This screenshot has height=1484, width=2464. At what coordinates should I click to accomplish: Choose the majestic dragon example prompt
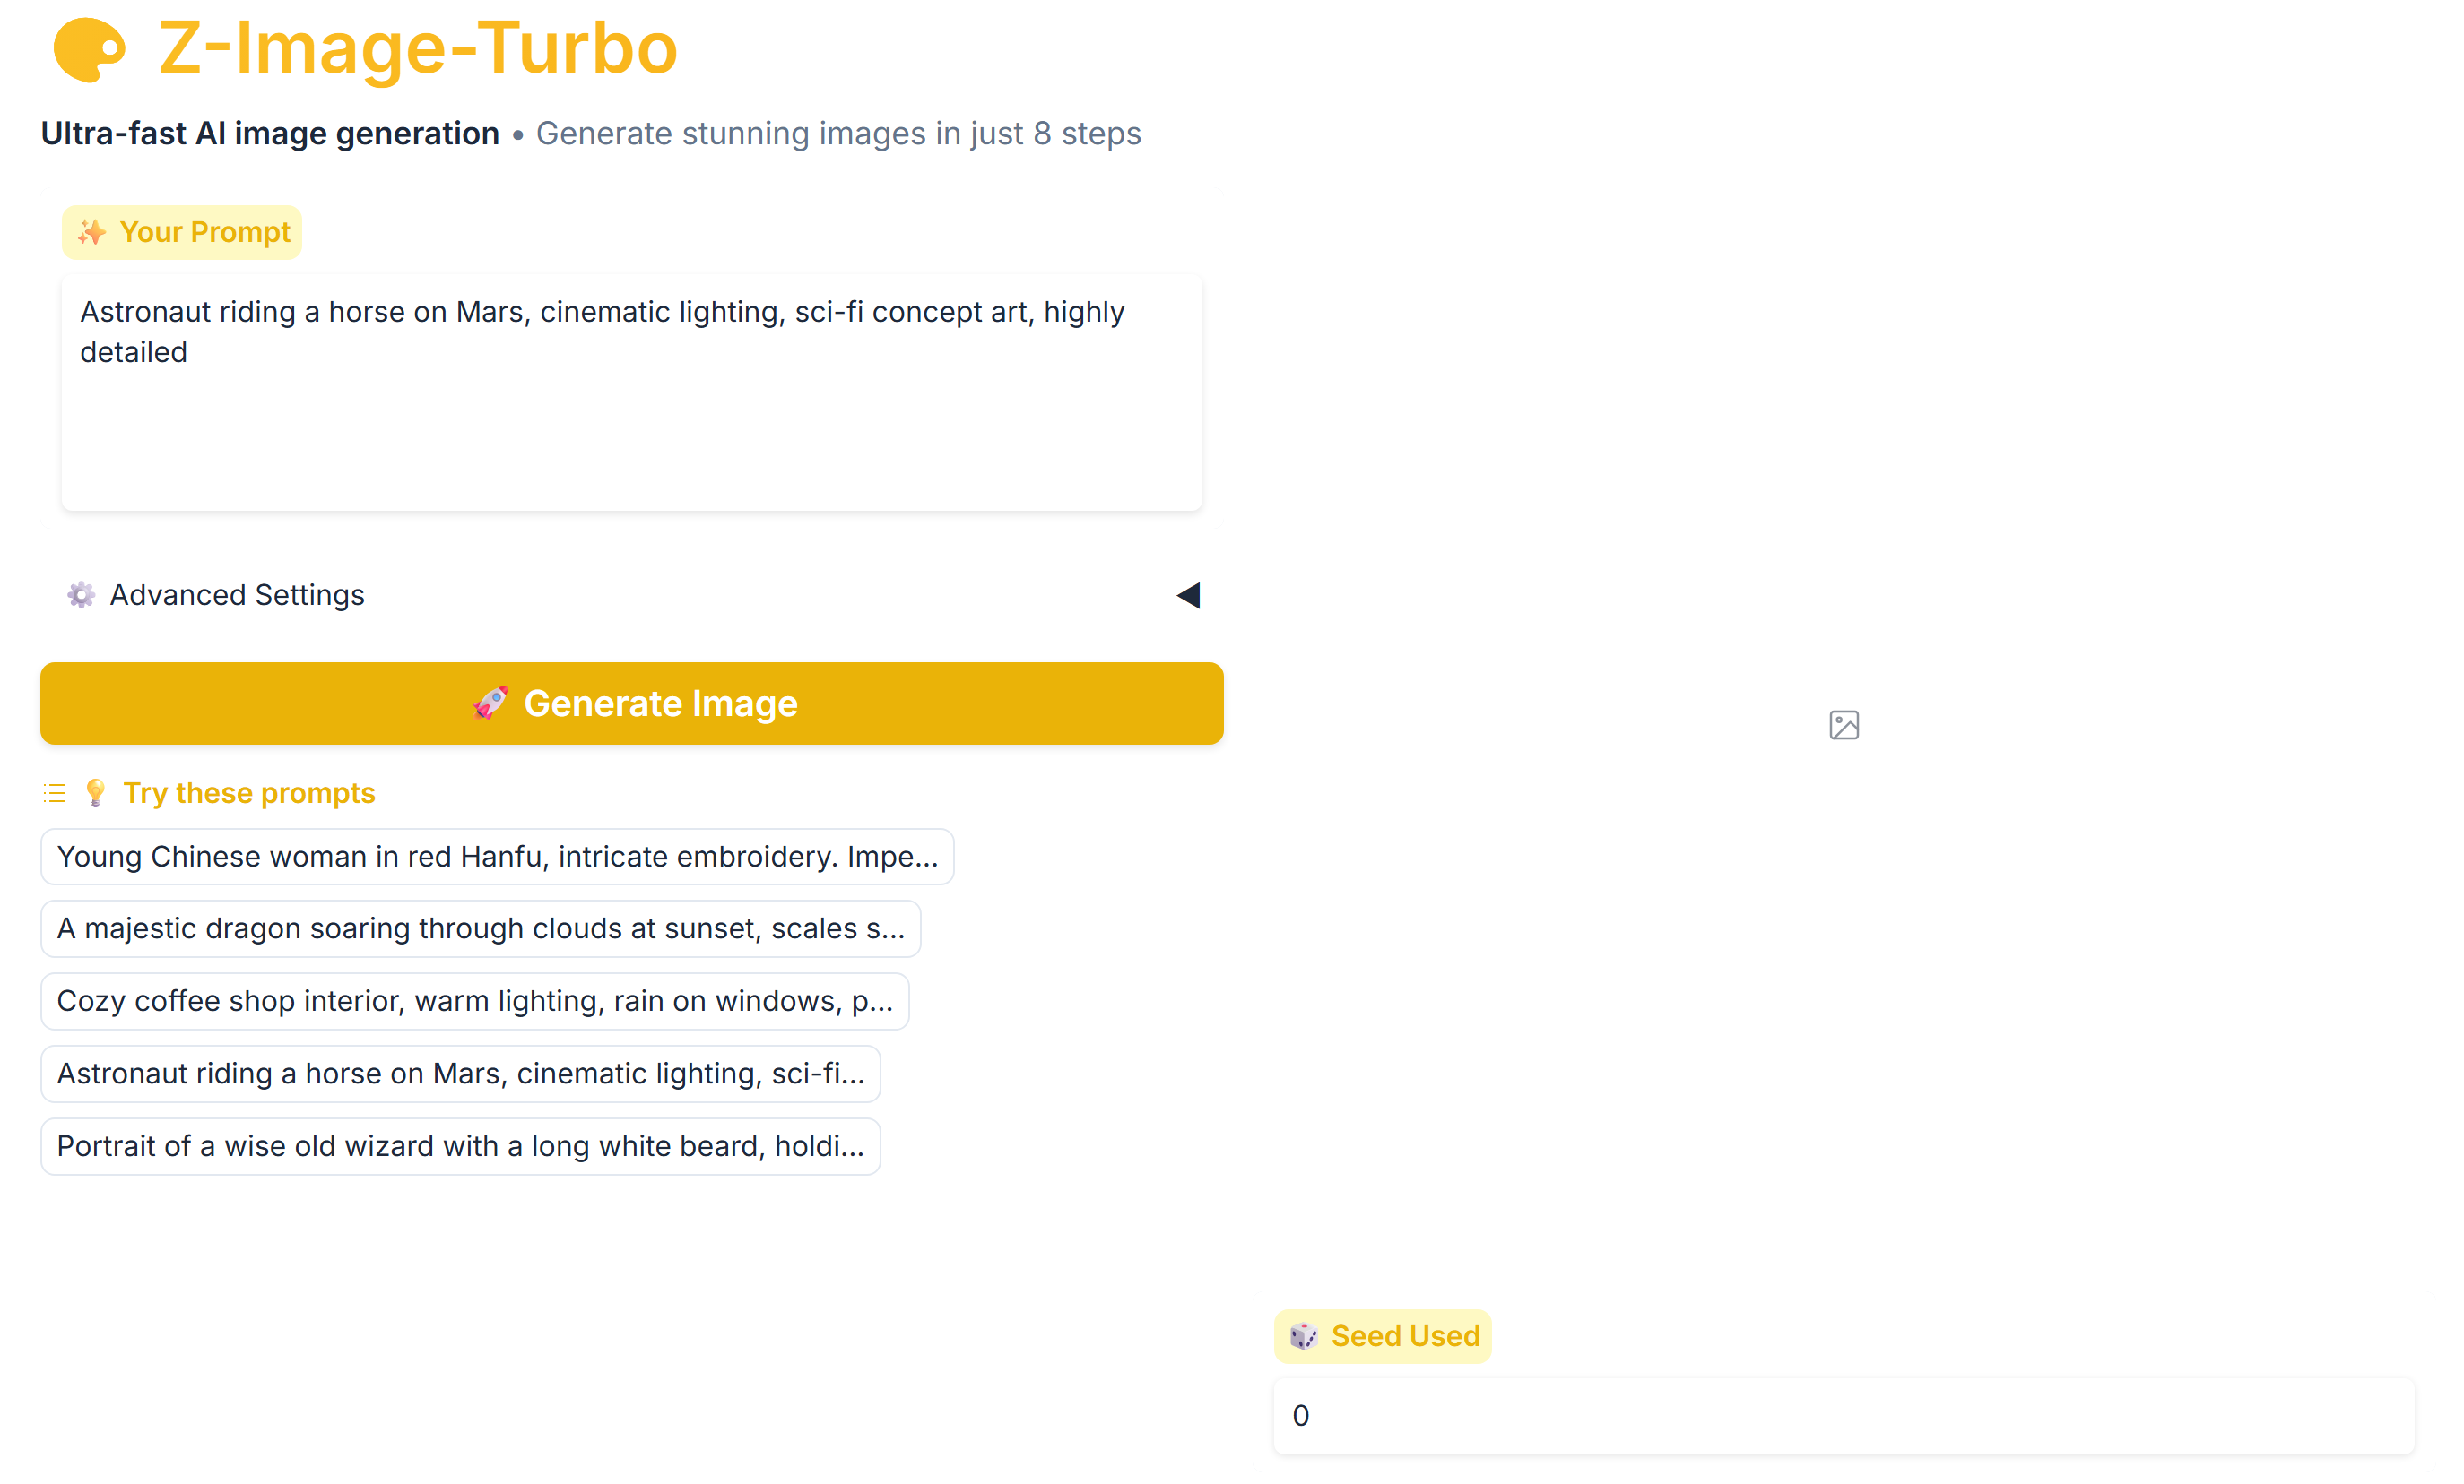480,928
